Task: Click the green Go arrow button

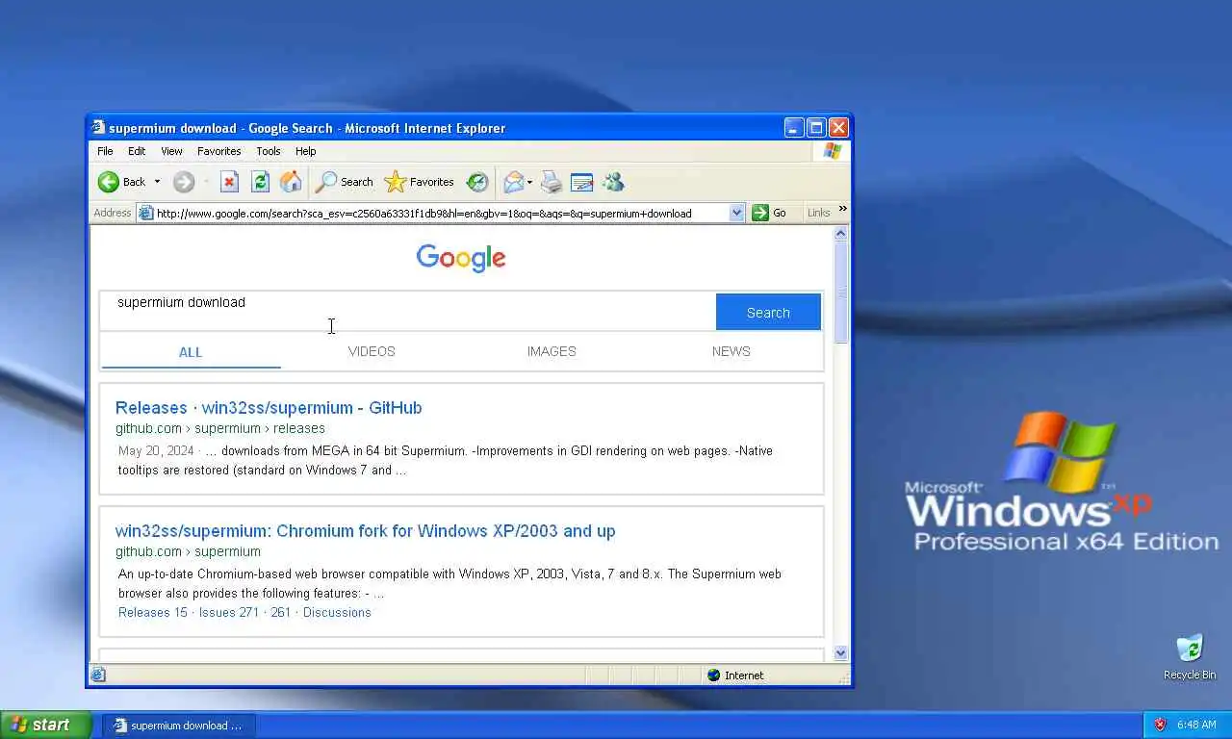Action: (770, 214)
